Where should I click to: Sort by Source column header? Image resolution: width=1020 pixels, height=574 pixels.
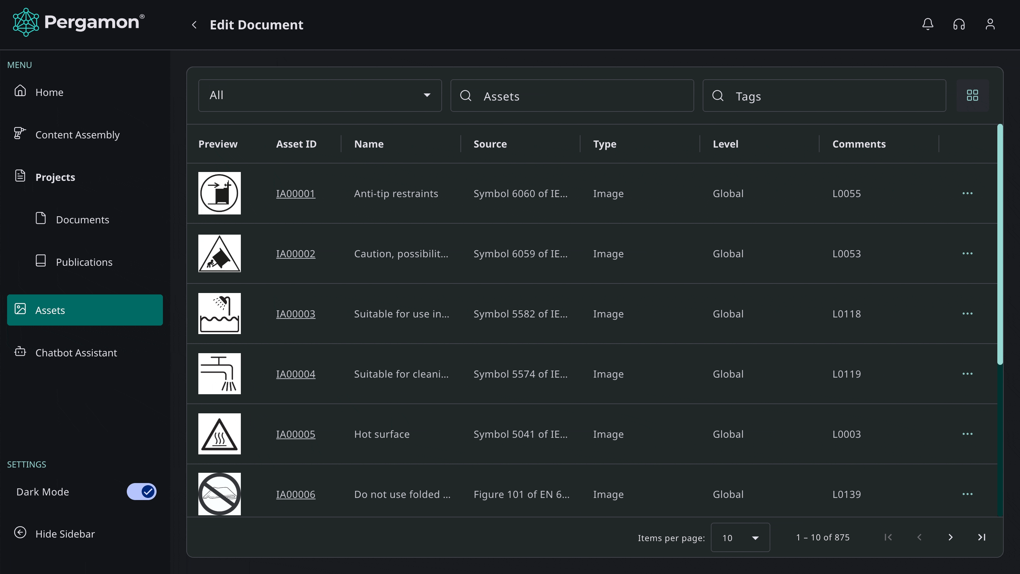click(490, 144)
